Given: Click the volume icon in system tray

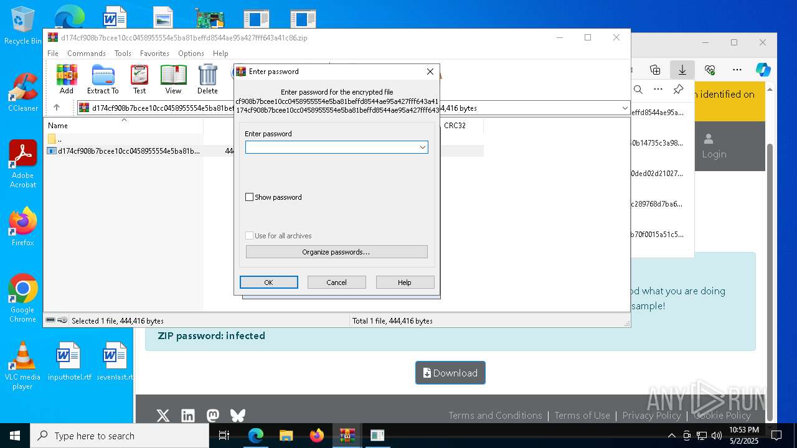Looking at the screenshot, I should point(717,436).
